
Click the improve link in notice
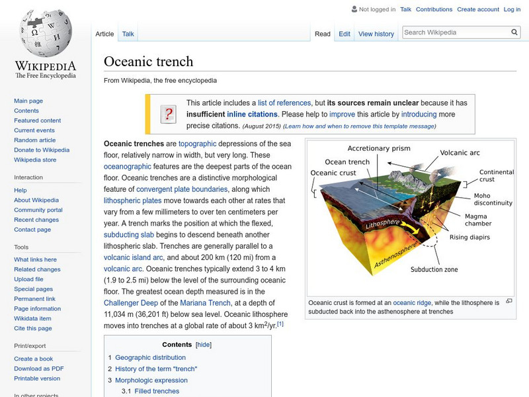point(342,114)
